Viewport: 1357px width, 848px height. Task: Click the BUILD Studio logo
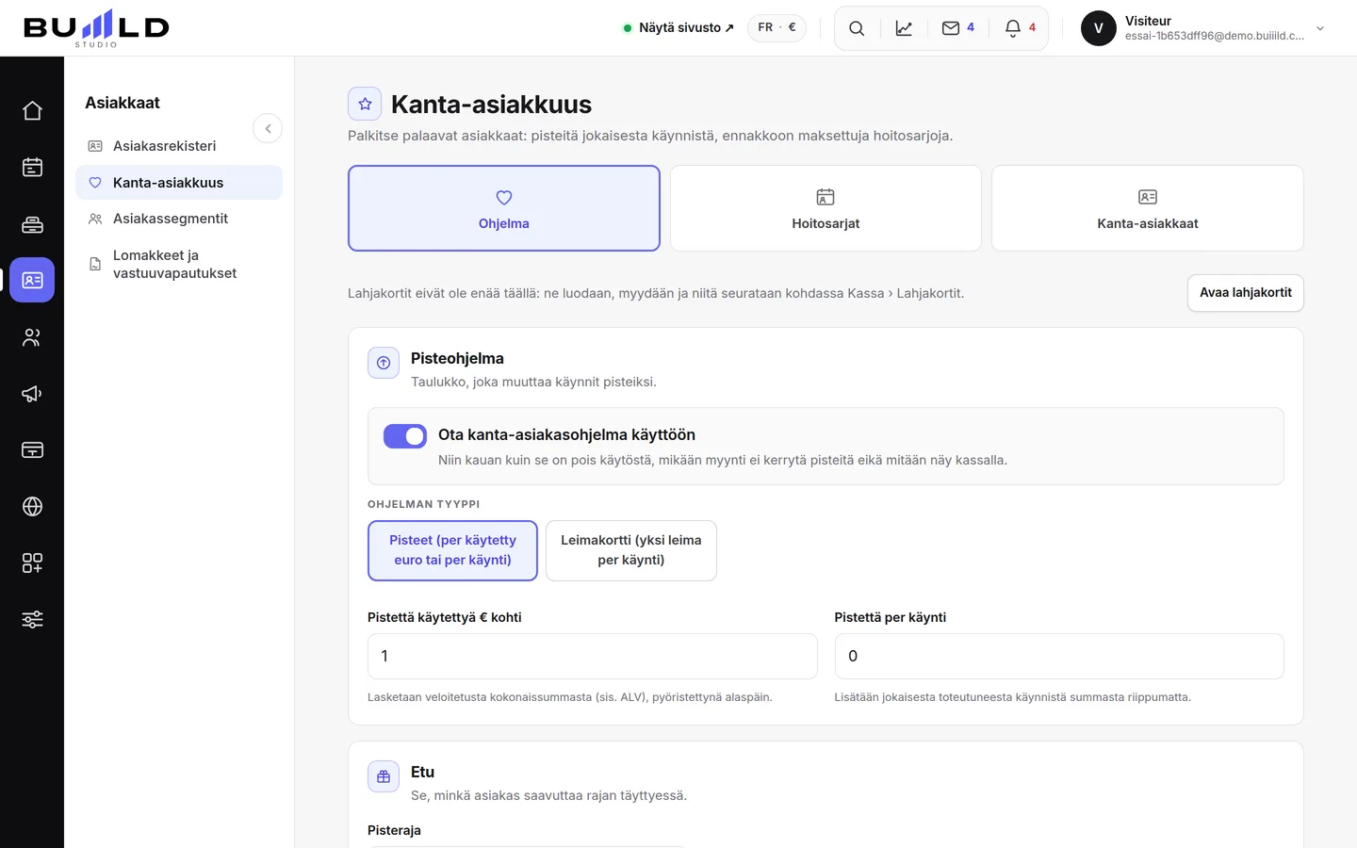tap(96, 27)
